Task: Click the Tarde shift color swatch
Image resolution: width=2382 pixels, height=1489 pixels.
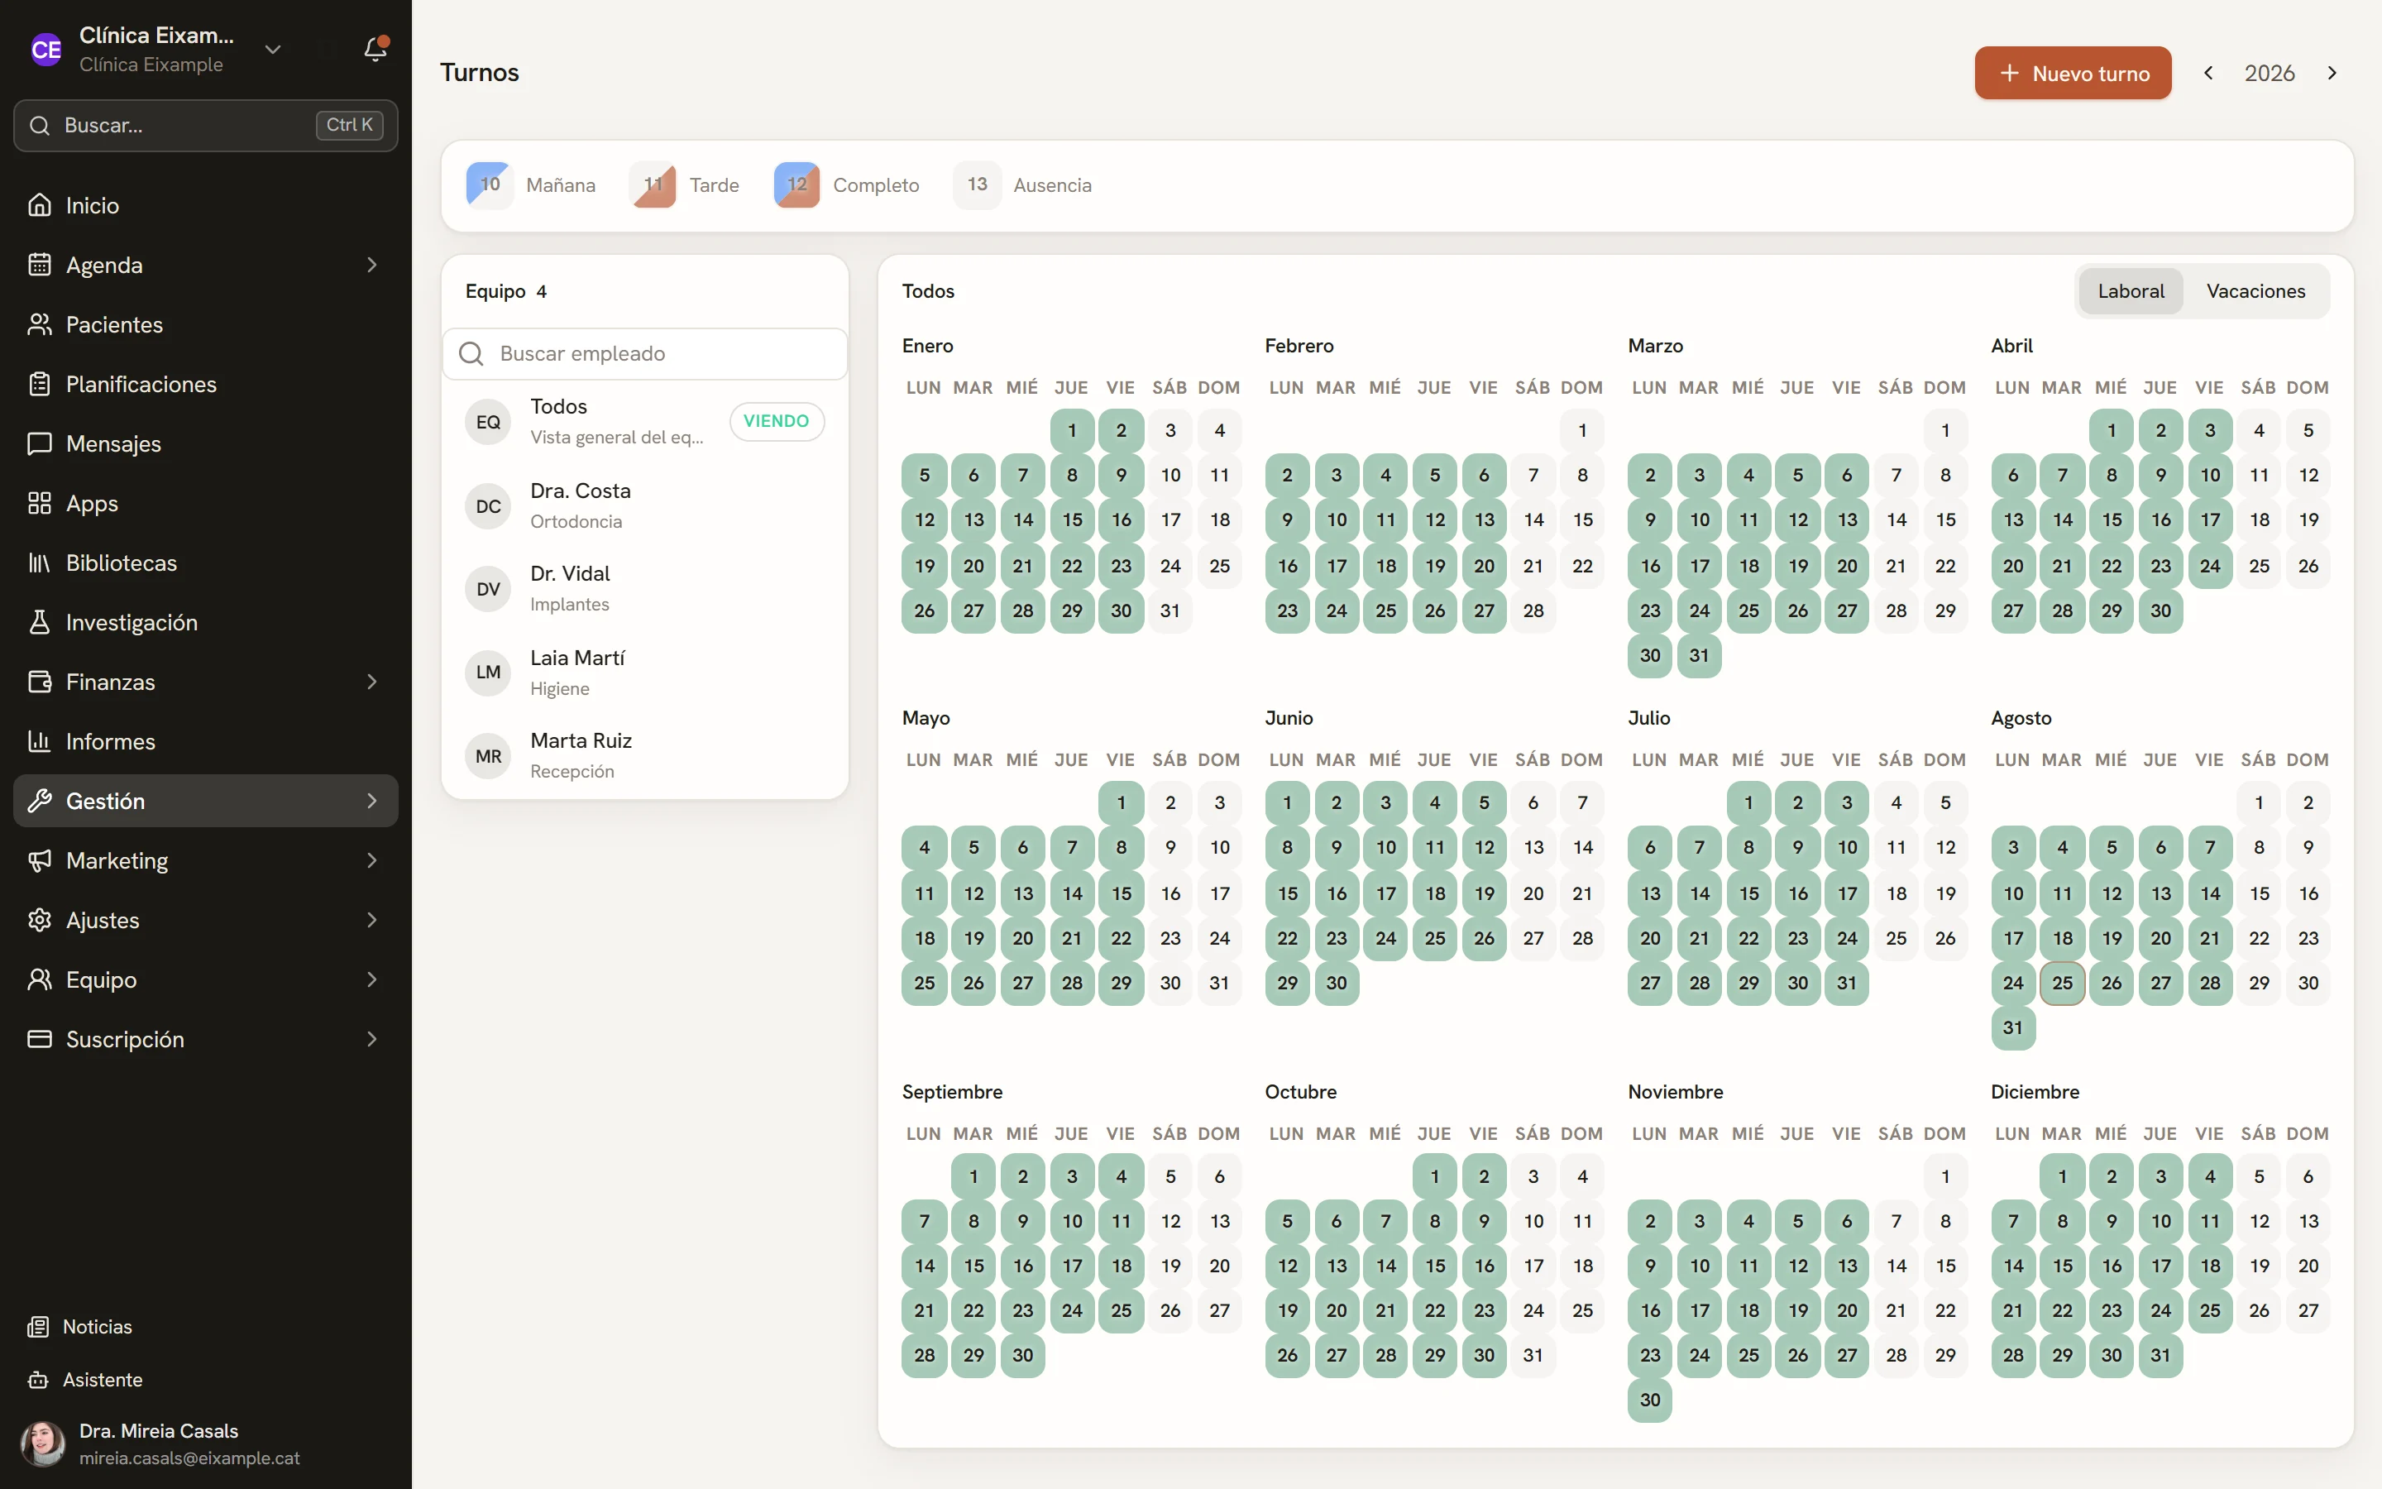Action: point(653,184)
